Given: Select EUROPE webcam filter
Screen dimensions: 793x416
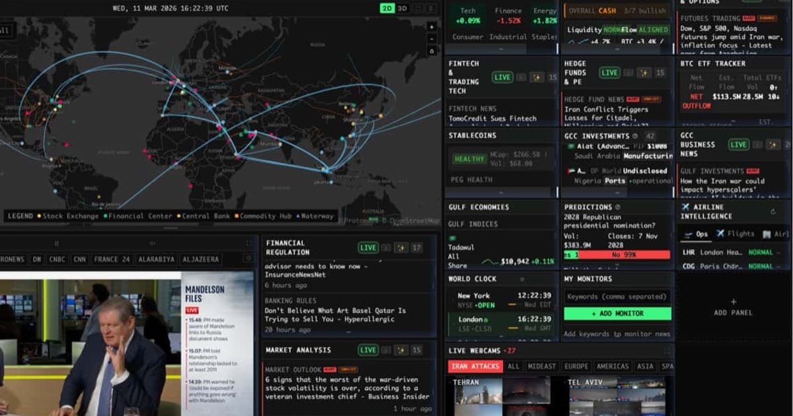Looking at the screenshot, I should 576,366.
